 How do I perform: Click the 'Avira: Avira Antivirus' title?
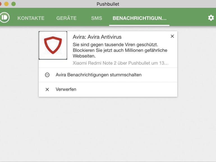(x=97, y=37)
